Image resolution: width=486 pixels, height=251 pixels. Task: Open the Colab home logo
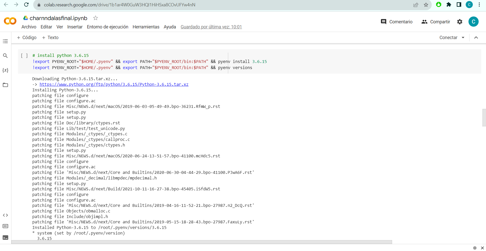(x=10, y=21)
